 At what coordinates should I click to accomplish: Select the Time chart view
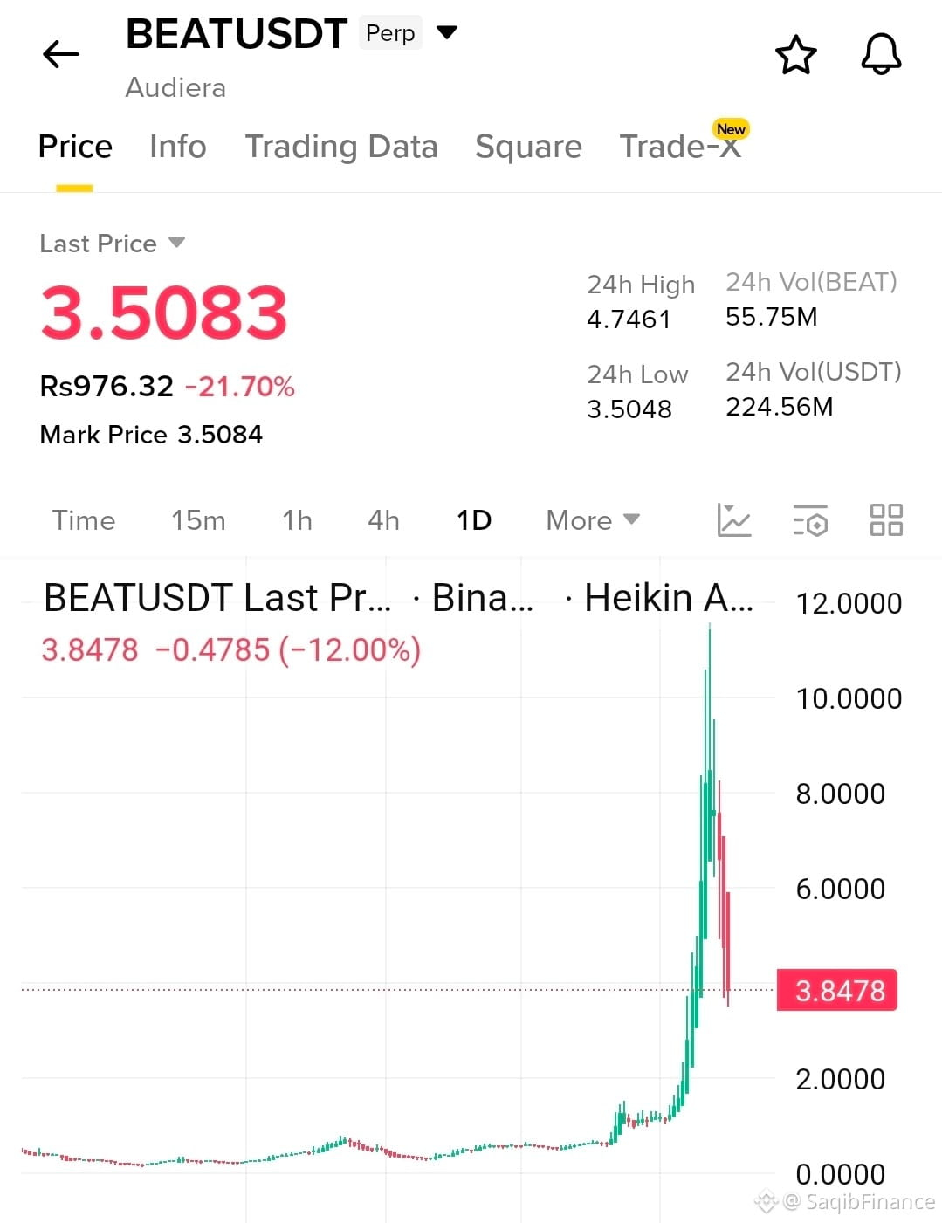(x=84, y=520)
